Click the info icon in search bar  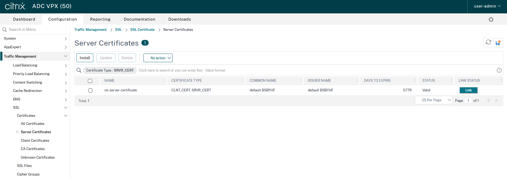499,70
